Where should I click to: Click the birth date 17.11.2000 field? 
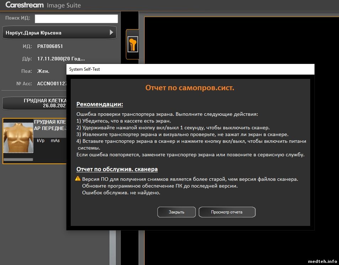(61, 59)
